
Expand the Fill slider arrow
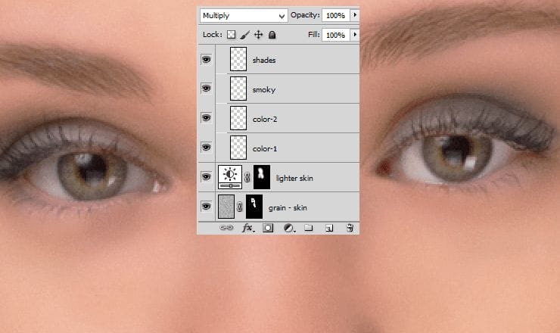354,35
